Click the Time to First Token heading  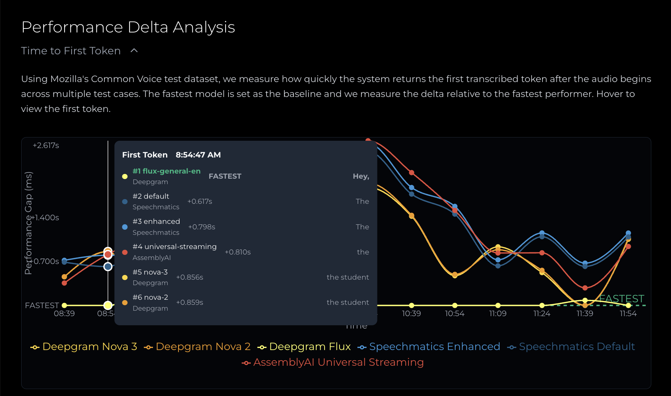(71, 51)
